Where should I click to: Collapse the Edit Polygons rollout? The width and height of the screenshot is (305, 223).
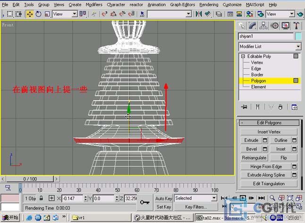269,123
